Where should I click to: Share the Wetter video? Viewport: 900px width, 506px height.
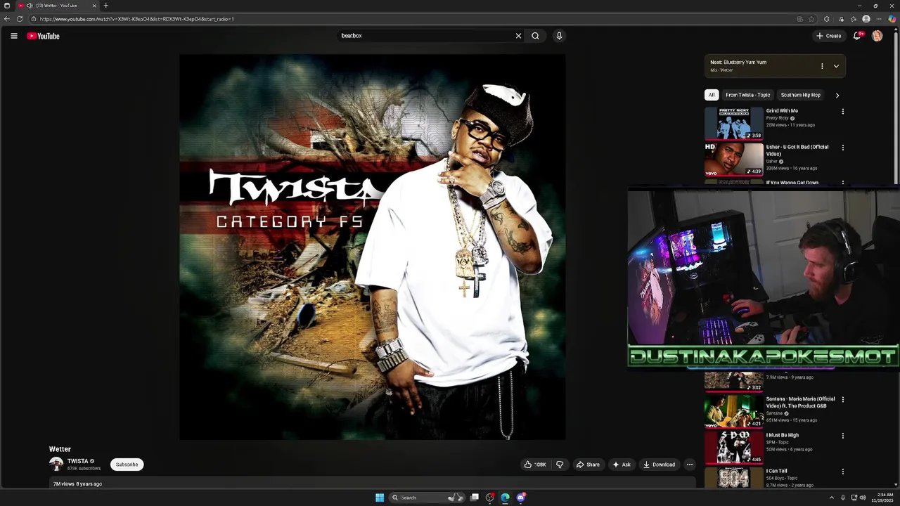point(588,465)
